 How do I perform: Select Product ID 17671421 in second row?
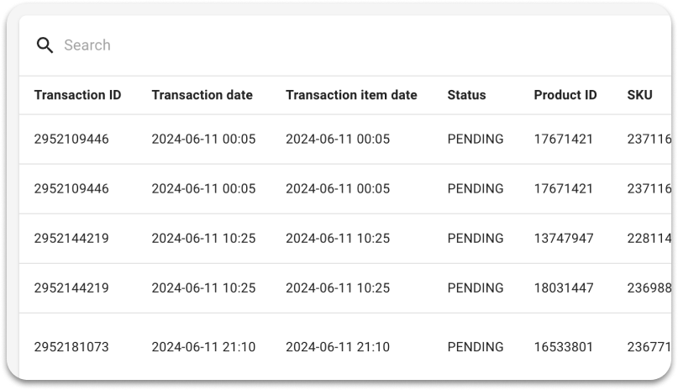point(563,189)
